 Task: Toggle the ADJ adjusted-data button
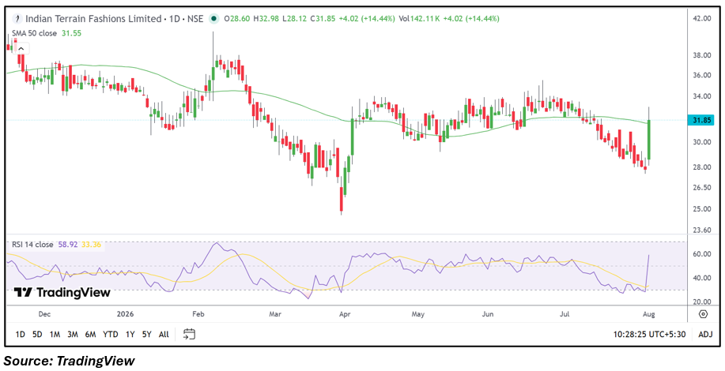pyautogui.click(x=705, y=334)
